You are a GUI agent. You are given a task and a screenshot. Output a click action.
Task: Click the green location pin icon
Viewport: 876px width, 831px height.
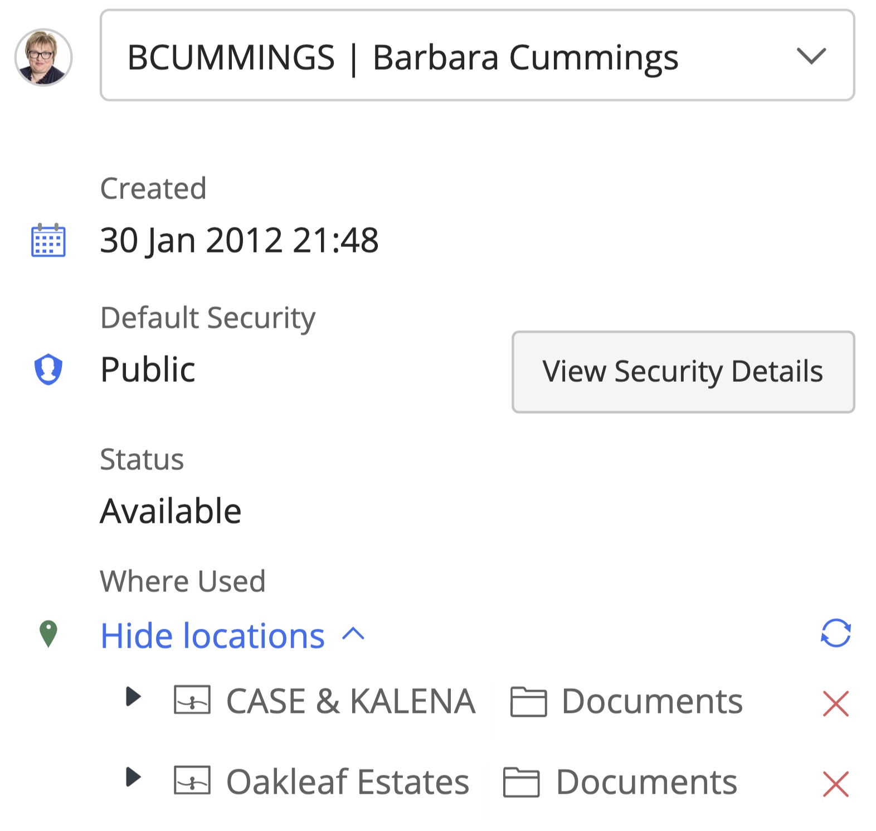pyautogui.click(x=48, y=634)
